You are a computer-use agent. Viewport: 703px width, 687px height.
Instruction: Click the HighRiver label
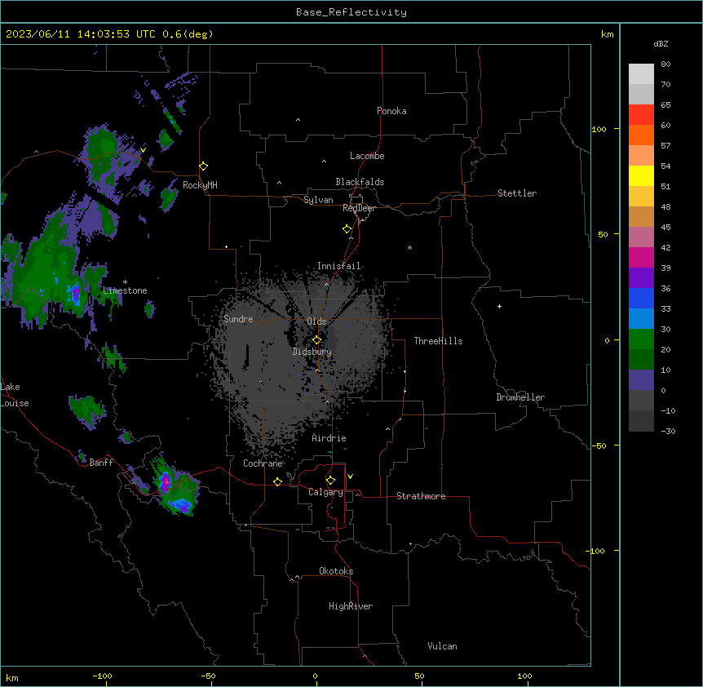351,606
